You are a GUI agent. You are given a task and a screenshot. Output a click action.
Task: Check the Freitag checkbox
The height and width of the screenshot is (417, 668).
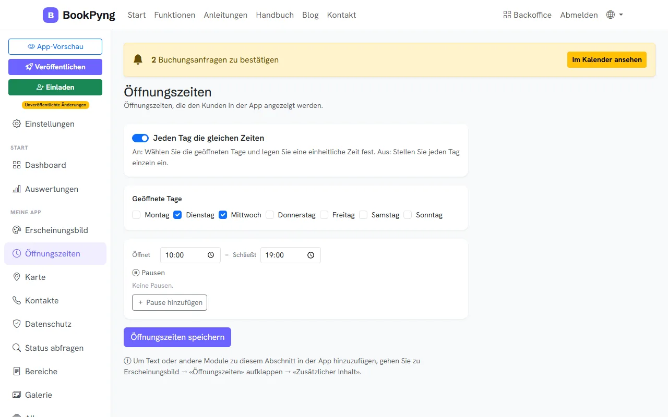tap(324, 215)
